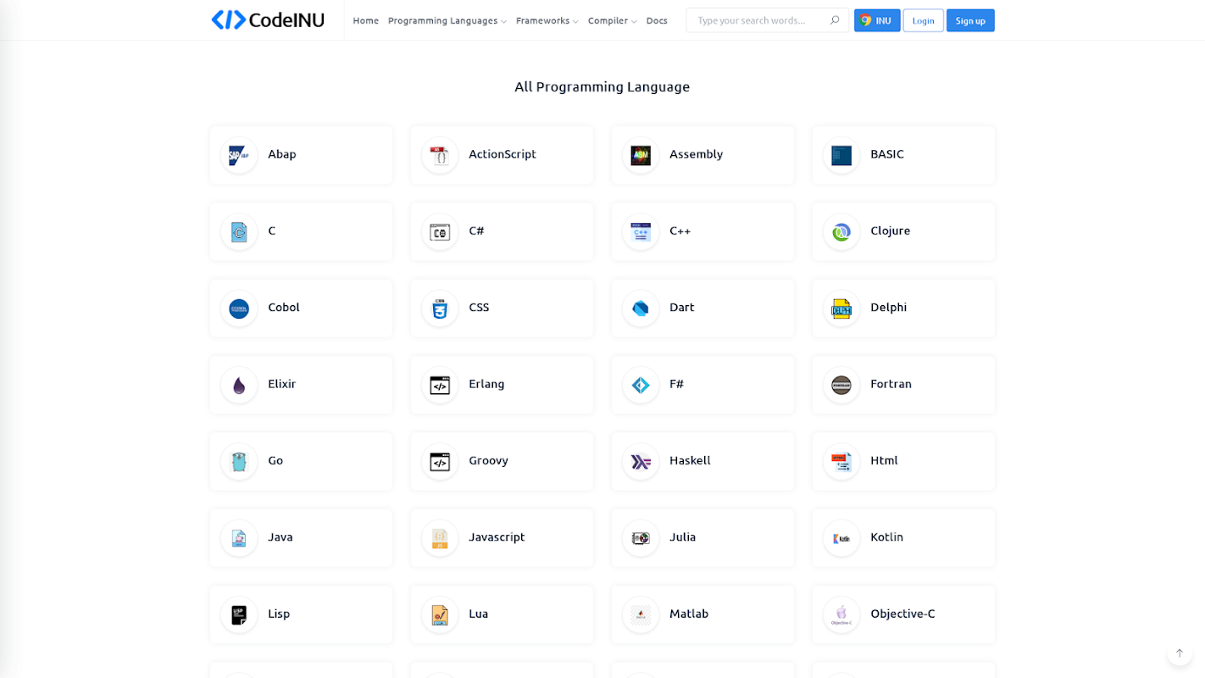Select the Cobol language name
The height and width of the screenshot is (678, 1205).
tap(284, 308)
